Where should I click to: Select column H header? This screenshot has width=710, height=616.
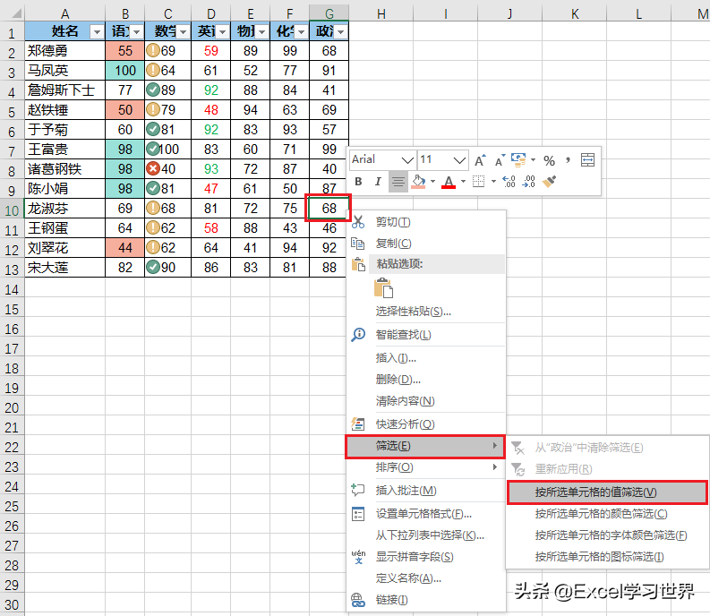point(381,14)
